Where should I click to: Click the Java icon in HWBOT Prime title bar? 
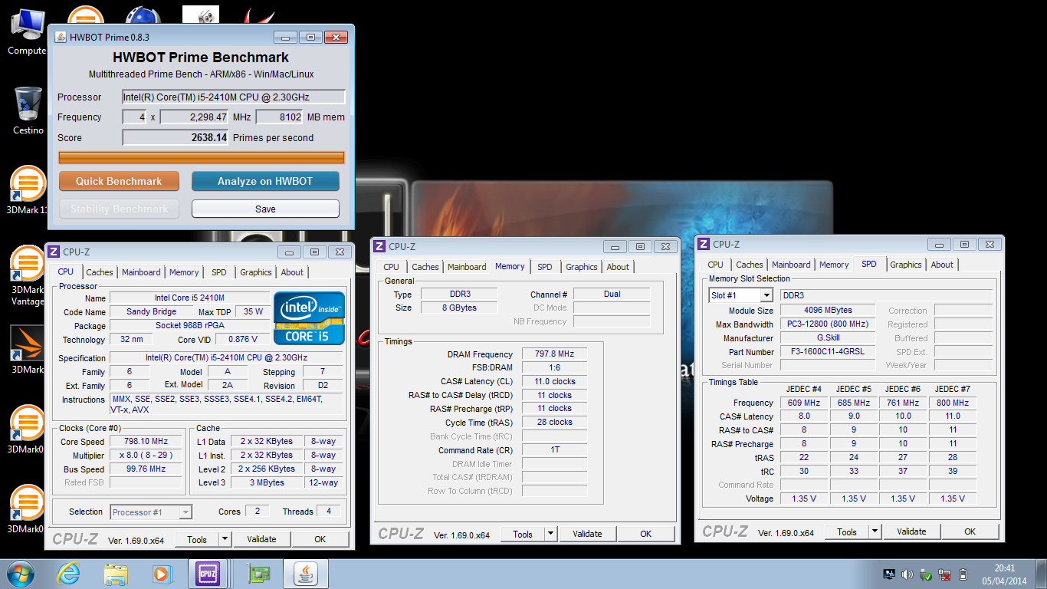click(x=59, y=37)
